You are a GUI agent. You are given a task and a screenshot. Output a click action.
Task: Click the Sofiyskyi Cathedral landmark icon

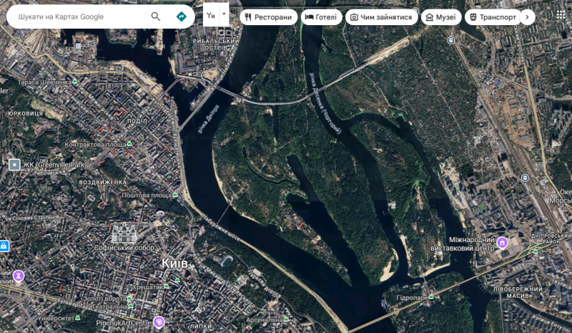124,233
